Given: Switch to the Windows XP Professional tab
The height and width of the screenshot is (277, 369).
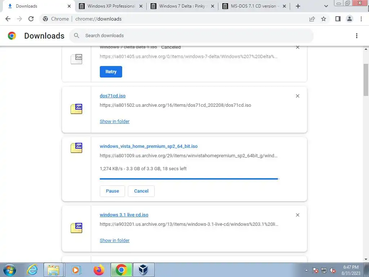Looking at the screenshot, I should coord(111,6).
